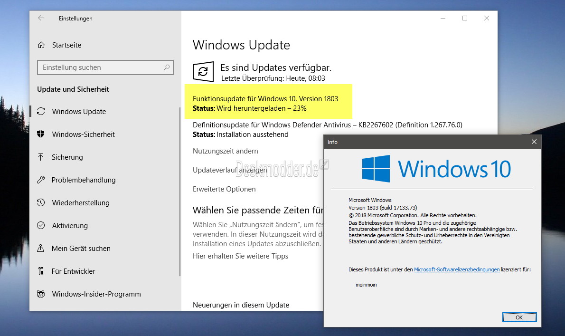Click 'Letzte Überprüfung: Heute, 08:03' text
Screen dimensions: 565x336
273,78
